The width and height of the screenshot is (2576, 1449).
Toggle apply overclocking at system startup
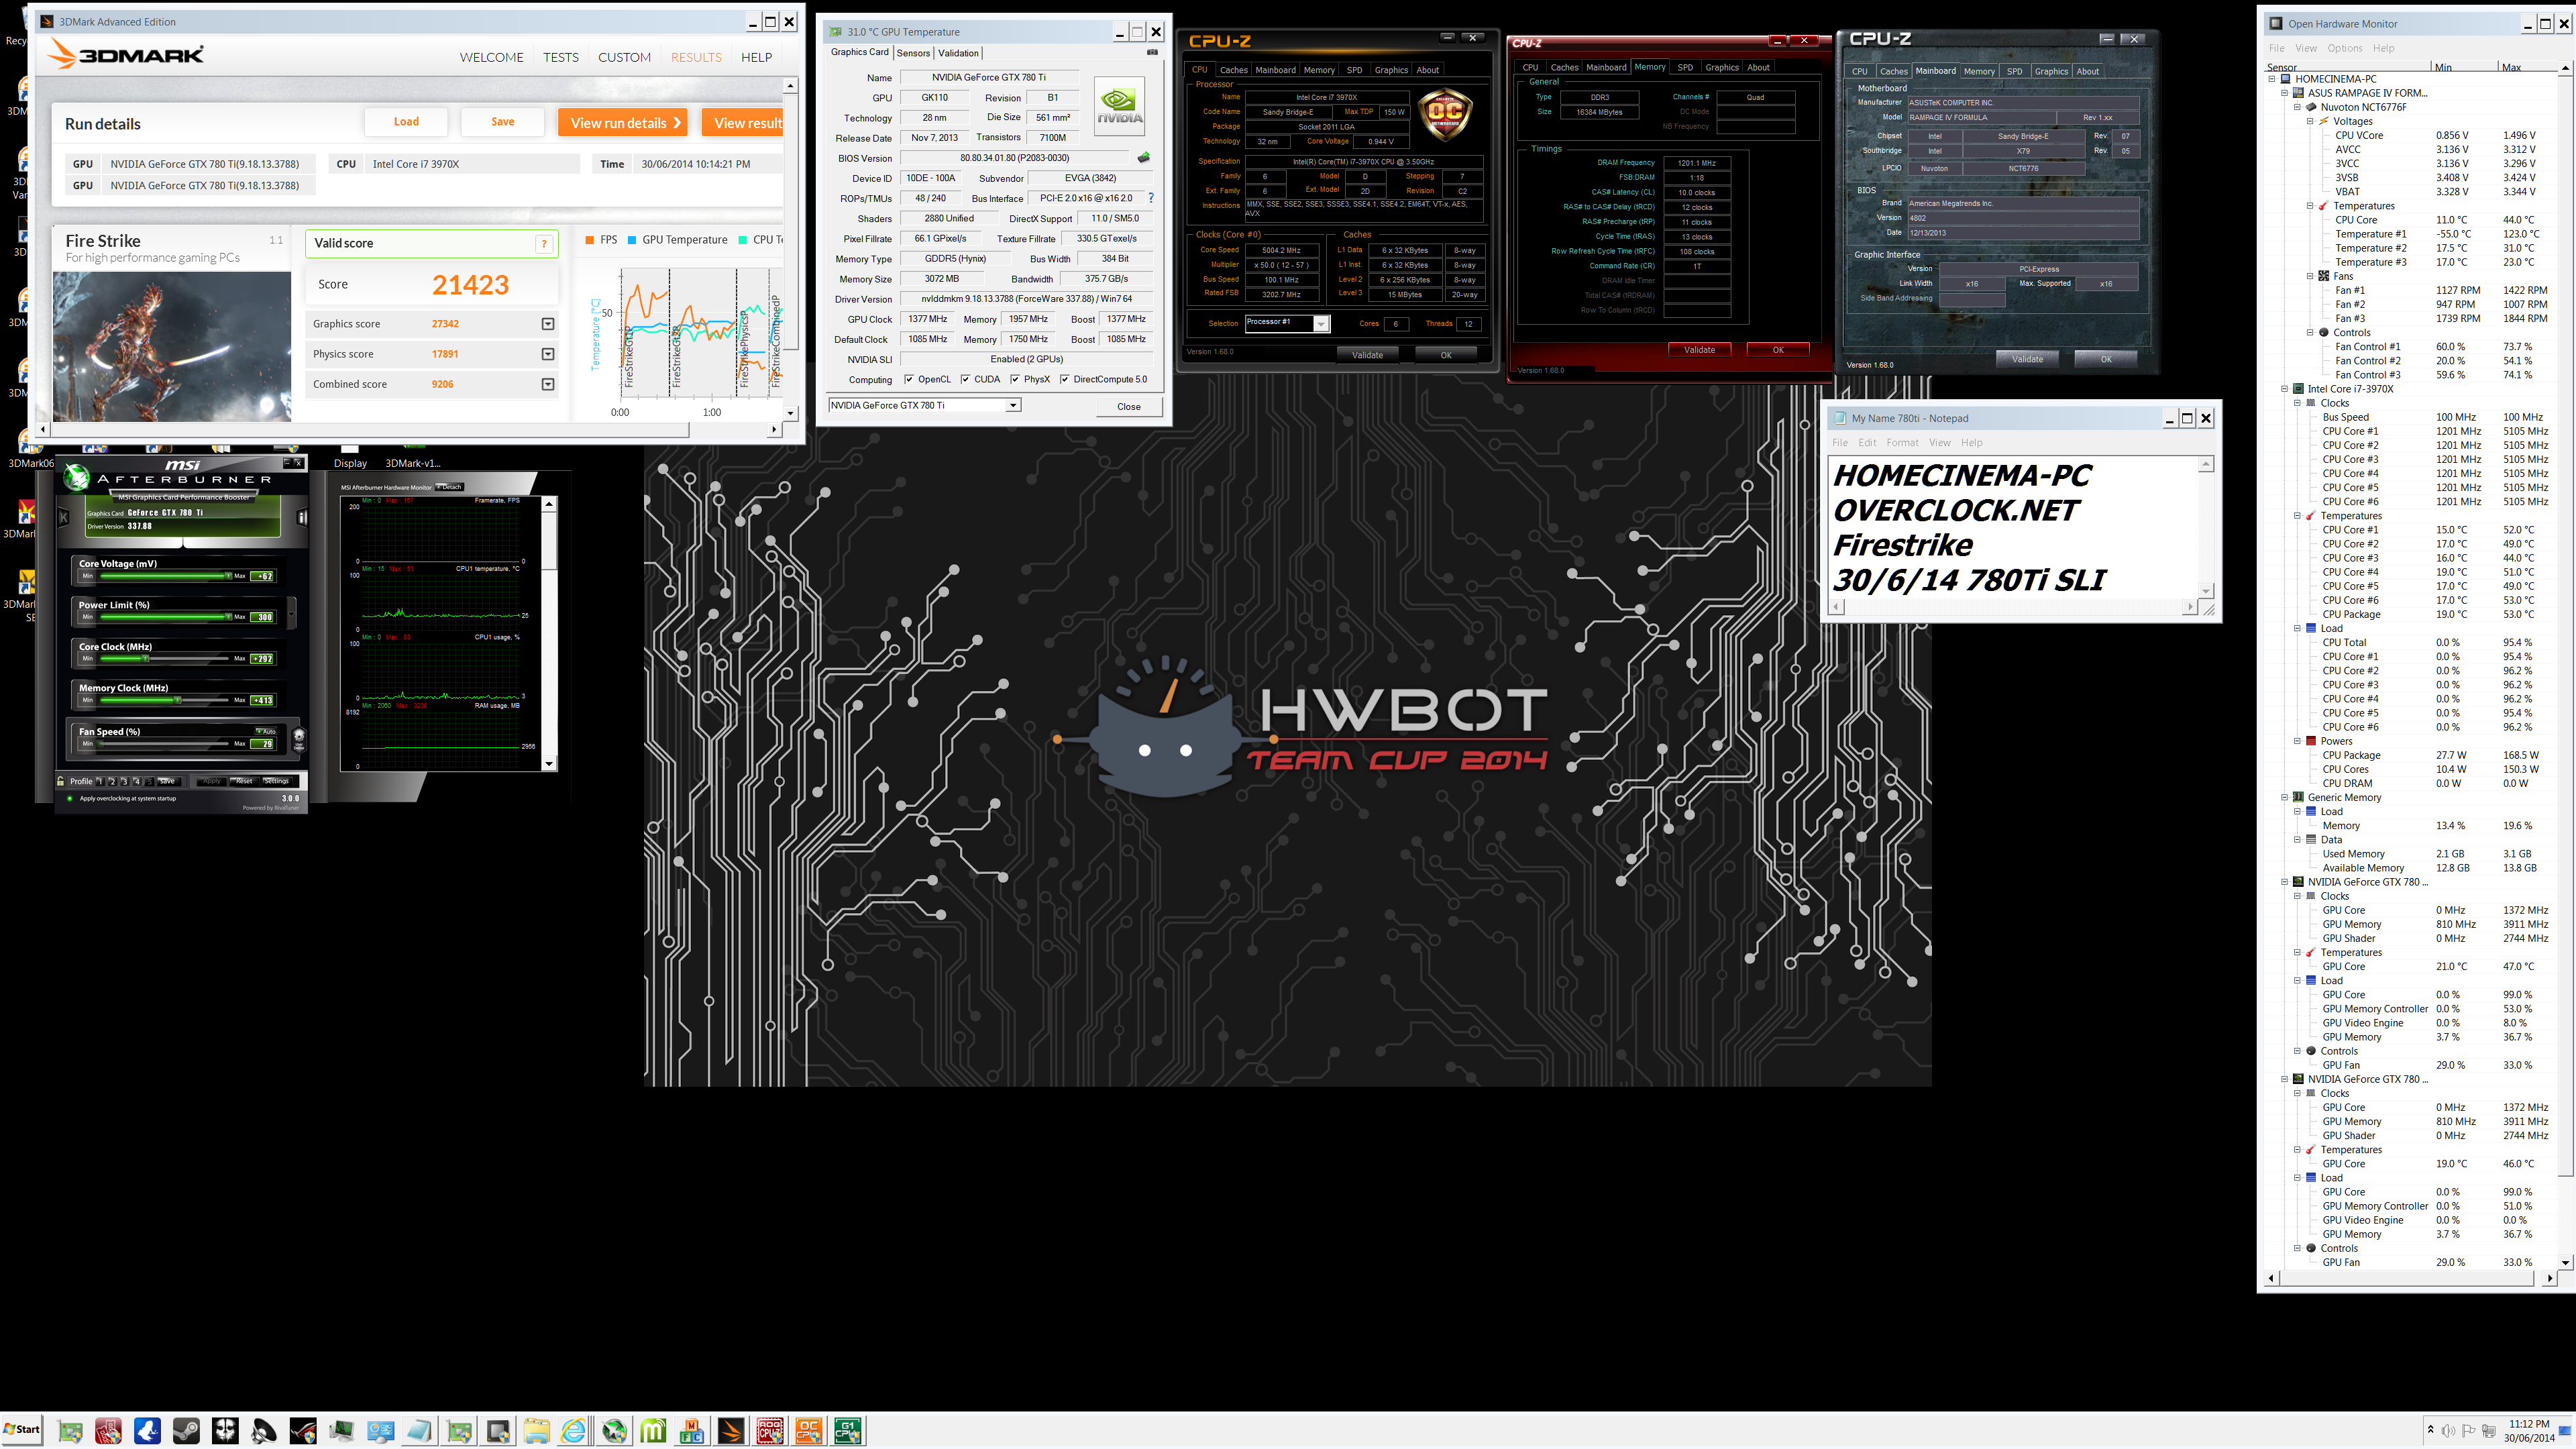point(70,798)
